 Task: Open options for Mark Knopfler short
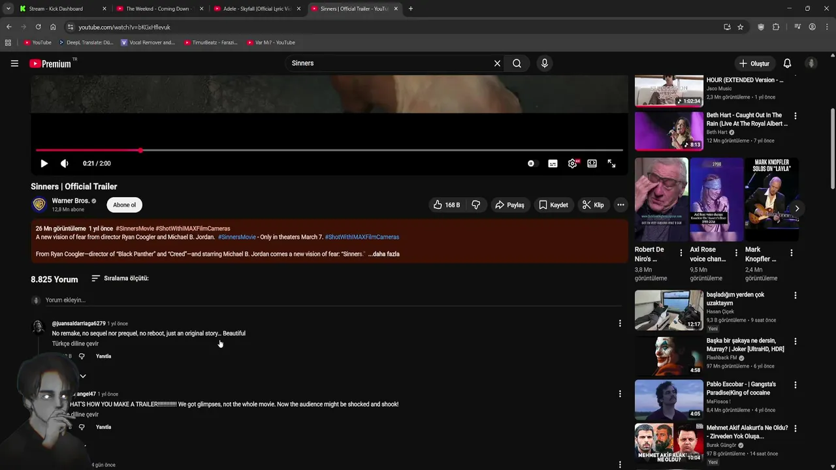[x=792, y=253]
